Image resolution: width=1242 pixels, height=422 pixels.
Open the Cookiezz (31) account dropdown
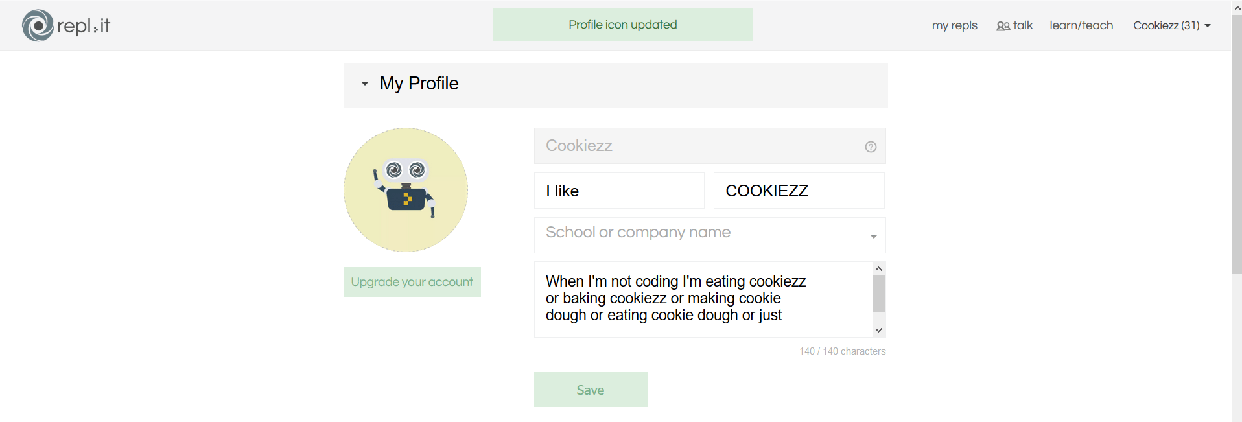click(1171, 25)
